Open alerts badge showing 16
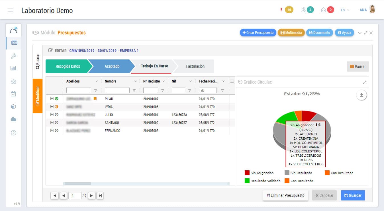Image resolution: width=384 pixels, height=211 pixels. pos(289,10)
